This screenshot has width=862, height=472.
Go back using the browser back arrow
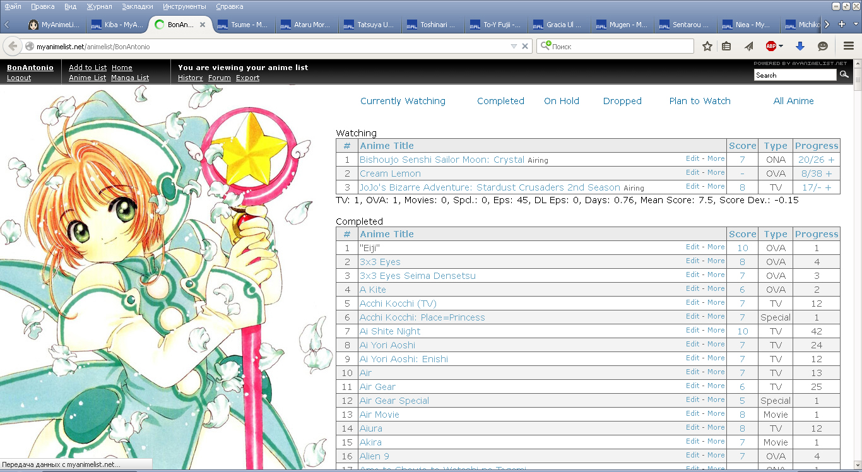click(12, 46)
